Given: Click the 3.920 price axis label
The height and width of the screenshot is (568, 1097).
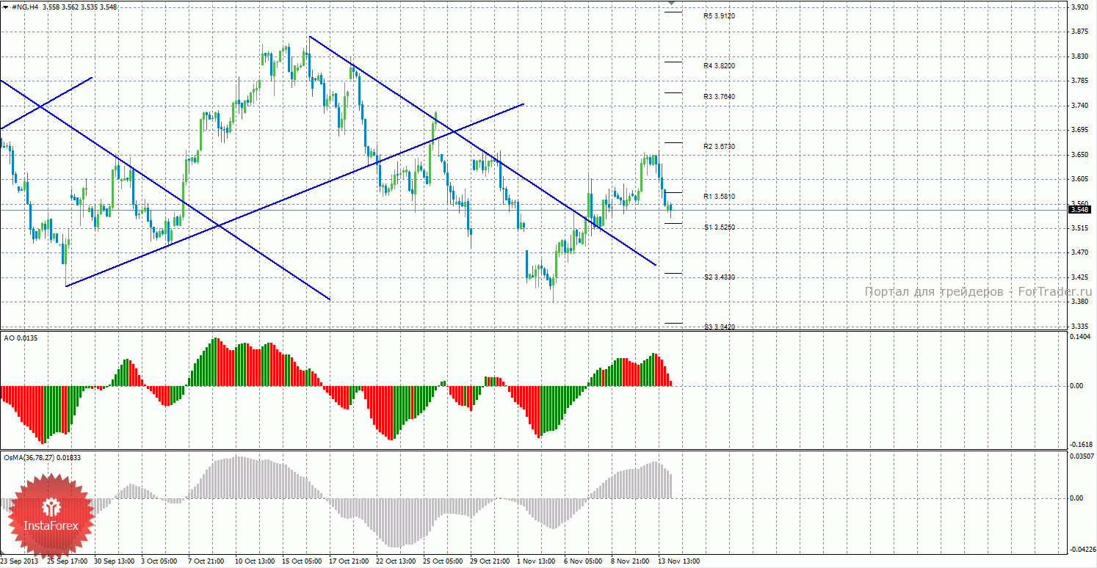Looking at the screenshot, I should point(1079,7).
